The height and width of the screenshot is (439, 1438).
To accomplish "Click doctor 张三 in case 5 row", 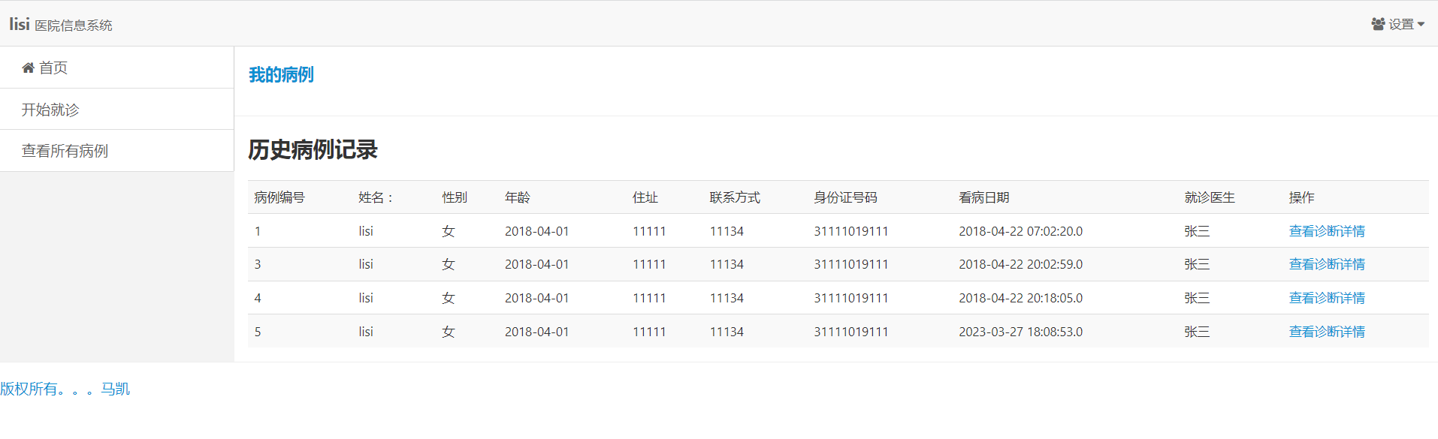I will point(1197,332).
